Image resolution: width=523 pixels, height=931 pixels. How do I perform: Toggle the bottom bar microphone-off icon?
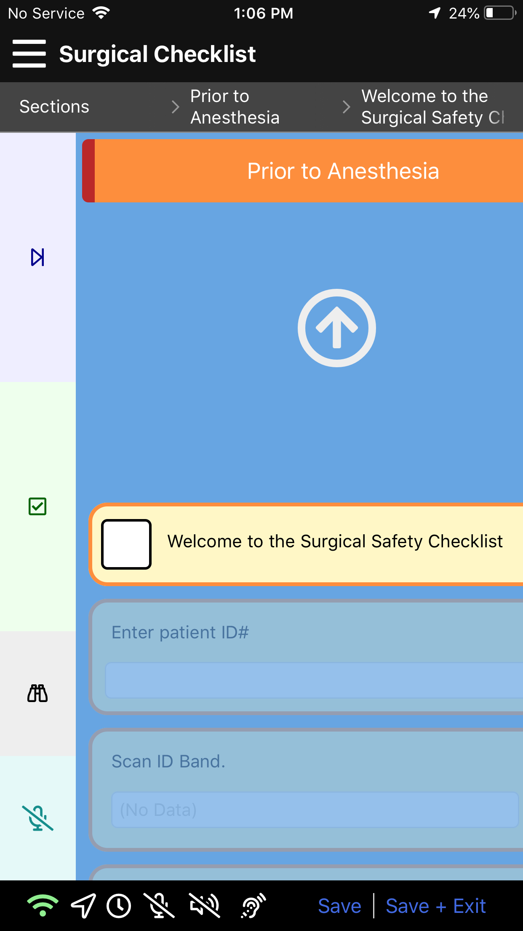tap(159, 906)
